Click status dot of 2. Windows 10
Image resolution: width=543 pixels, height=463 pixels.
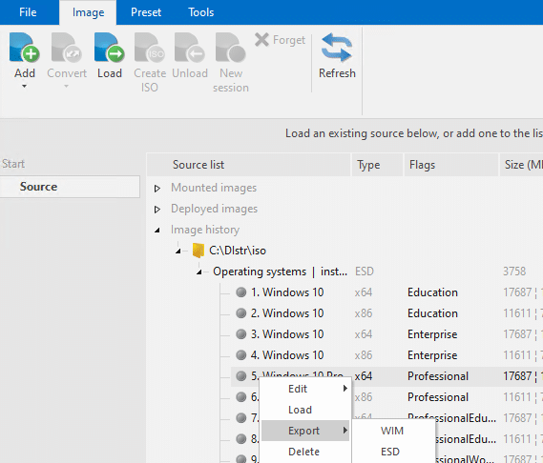(241, 313)
